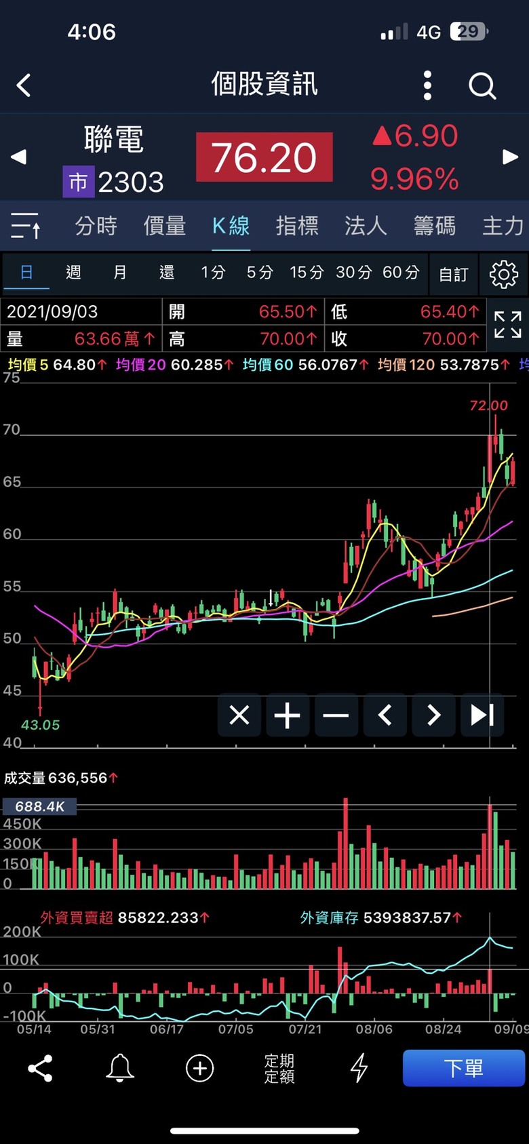
Task: Select monthly 月 period
Action: 120,273
